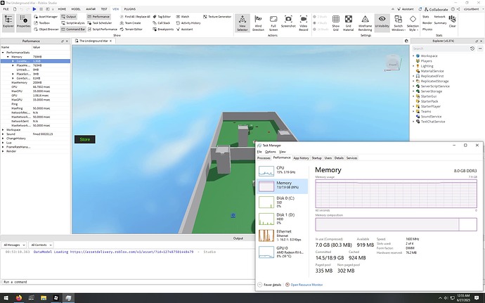Open the Task Scheduler window
485x303 pixels.
[101, 22]
